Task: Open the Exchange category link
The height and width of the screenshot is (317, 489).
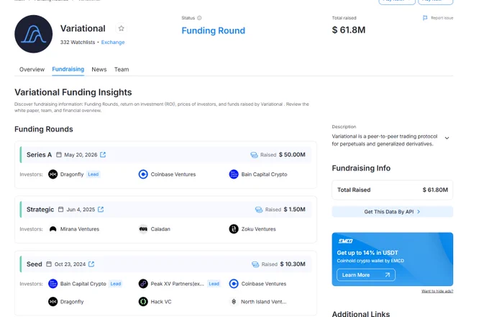Action: (113, 43)
